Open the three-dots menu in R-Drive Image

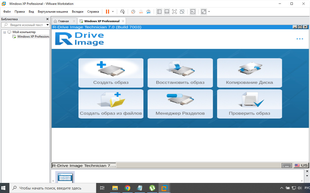click(300, 39)
